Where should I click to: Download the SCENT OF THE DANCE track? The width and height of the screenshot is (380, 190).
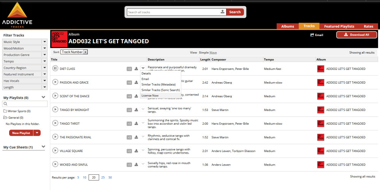[136, 96]
